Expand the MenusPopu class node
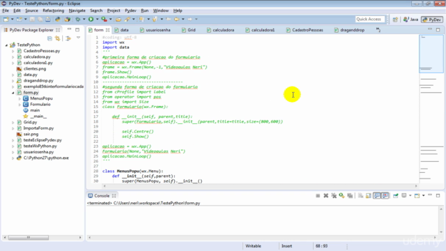Screen dimensions: 446x251 pyautogui.click(x=20, y=98)
